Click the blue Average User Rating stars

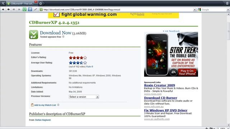pos(78,63)
